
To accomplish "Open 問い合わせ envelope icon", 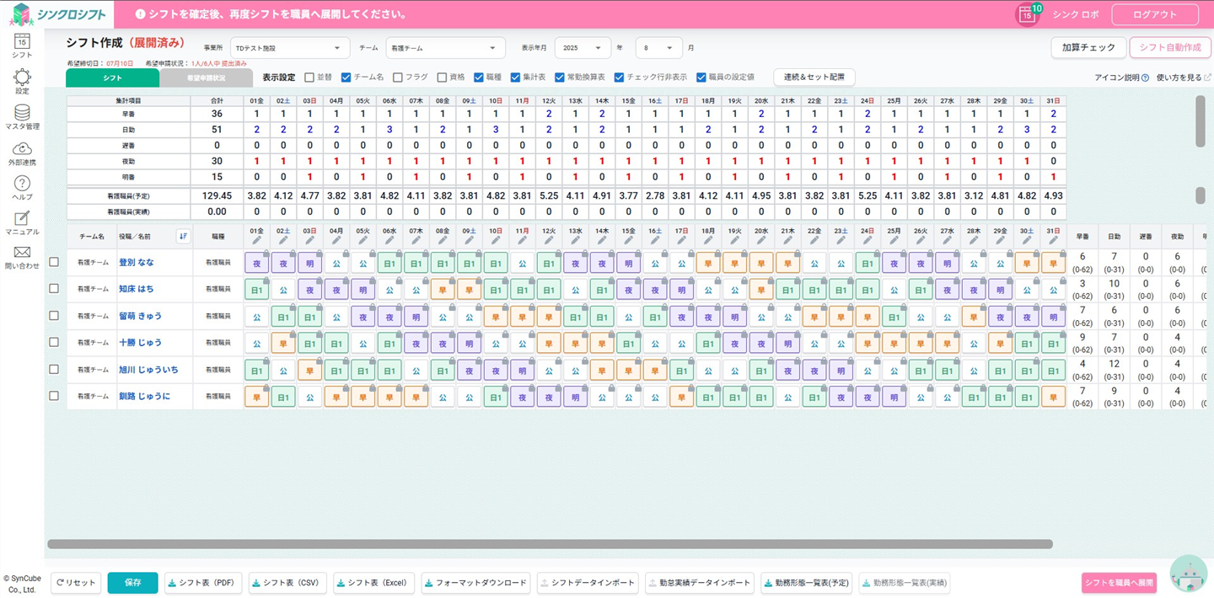I will point(22,253).
